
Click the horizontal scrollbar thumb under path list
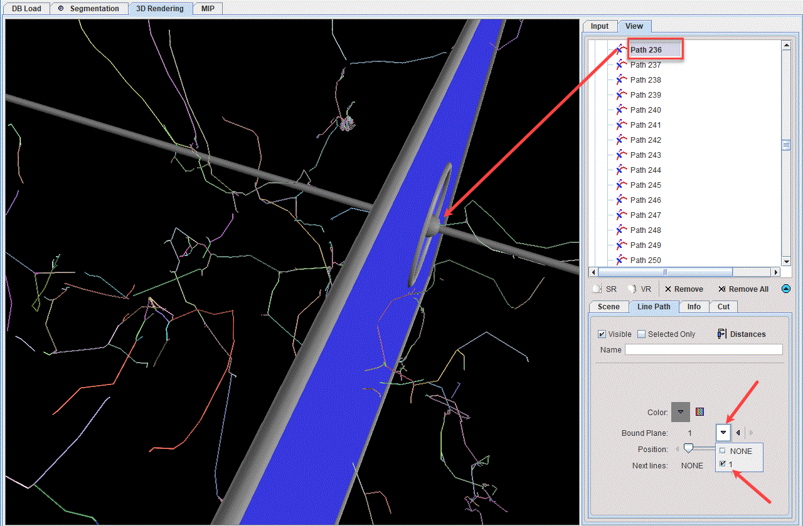tap(665, 272)
